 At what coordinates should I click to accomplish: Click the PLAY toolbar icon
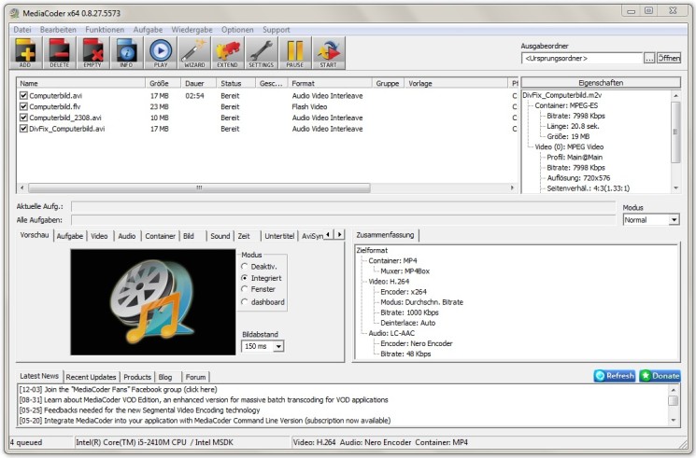click(x=161, y=53)
